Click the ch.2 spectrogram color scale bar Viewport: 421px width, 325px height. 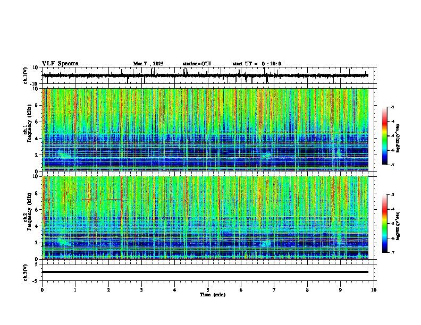[x=384, y=224]
